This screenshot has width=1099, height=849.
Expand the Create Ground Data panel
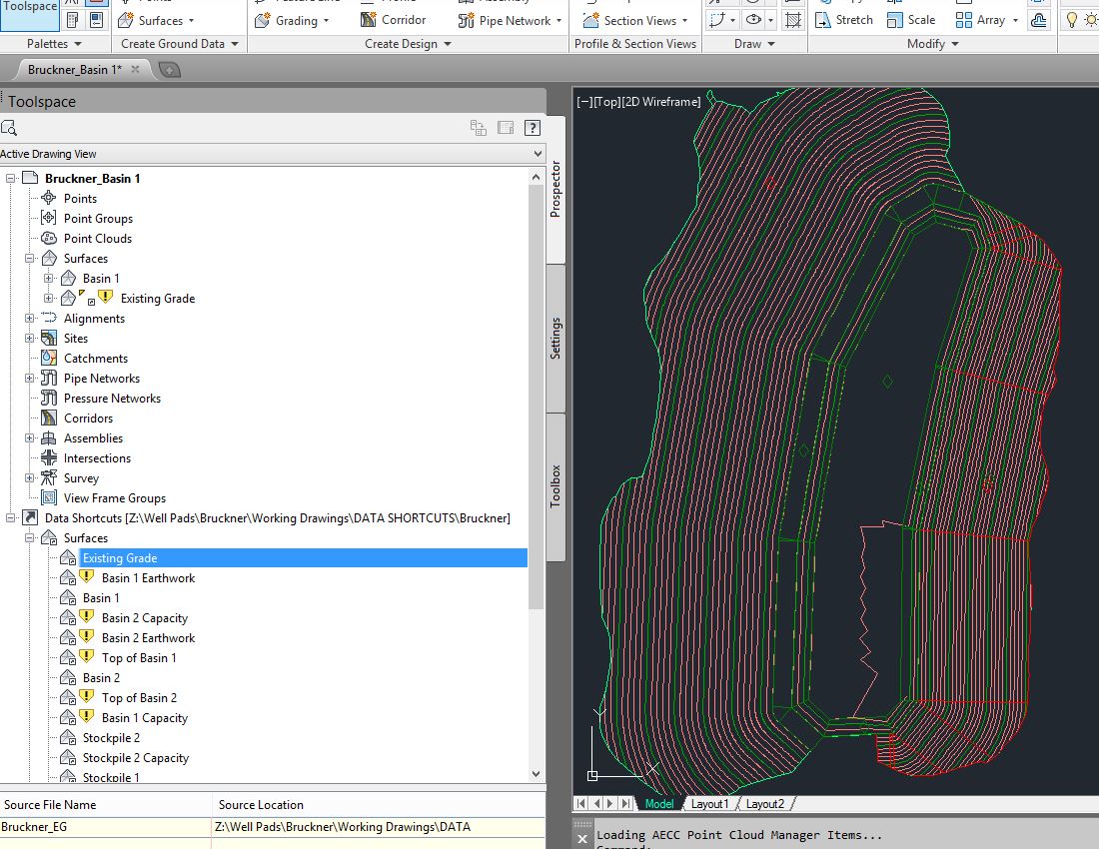(x=180, y=43)
